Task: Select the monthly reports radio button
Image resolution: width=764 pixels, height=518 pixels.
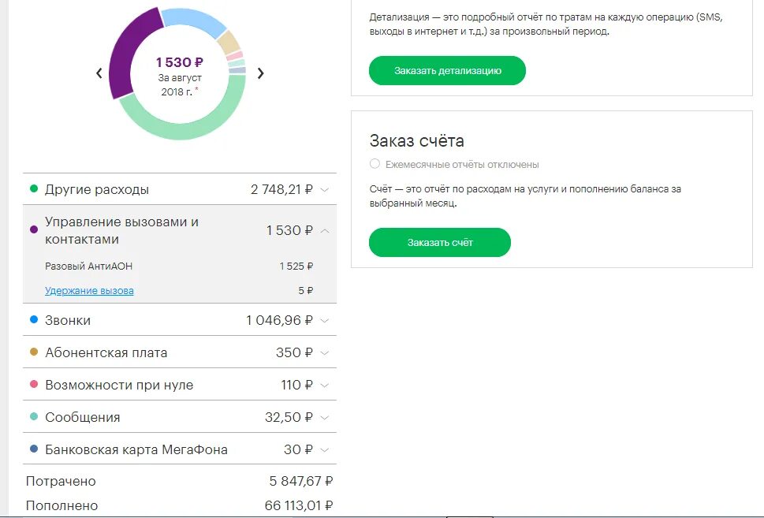Action: coord(375,165)
